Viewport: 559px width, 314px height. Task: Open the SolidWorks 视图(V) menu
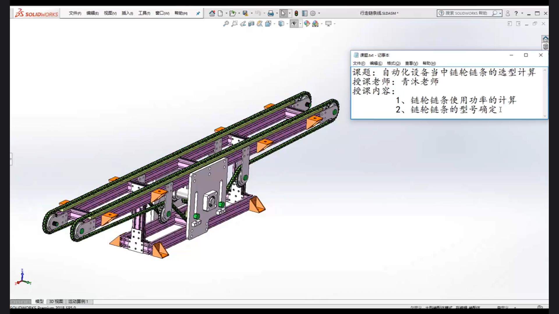[x=110, y=13]
